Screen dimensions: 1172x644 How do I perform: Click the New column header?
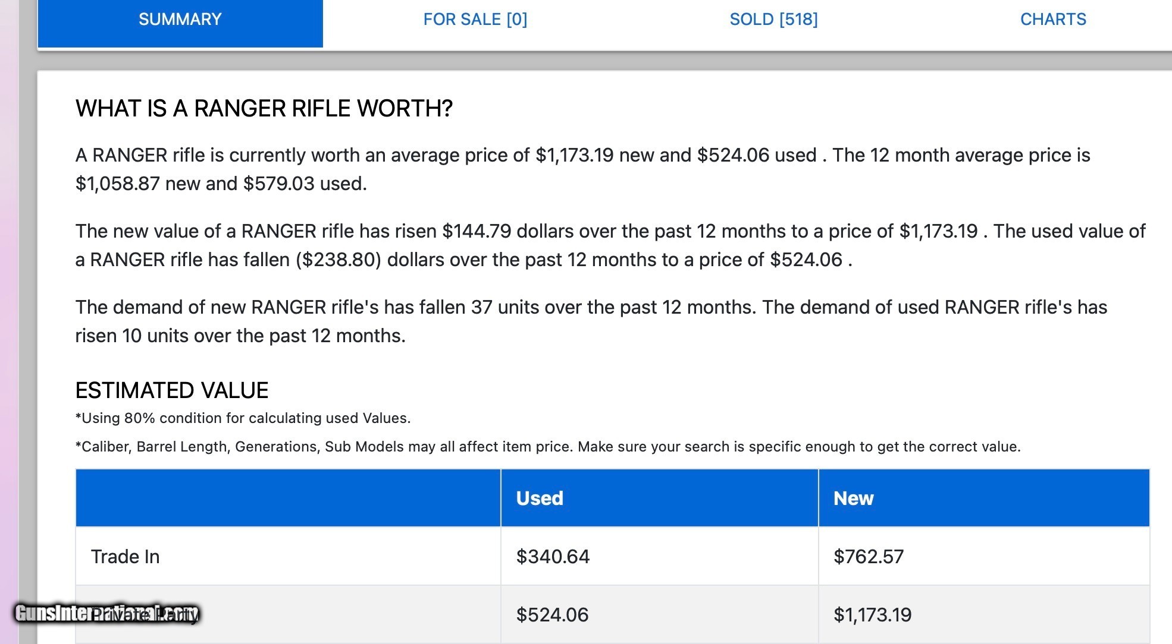tap(853, 498)
